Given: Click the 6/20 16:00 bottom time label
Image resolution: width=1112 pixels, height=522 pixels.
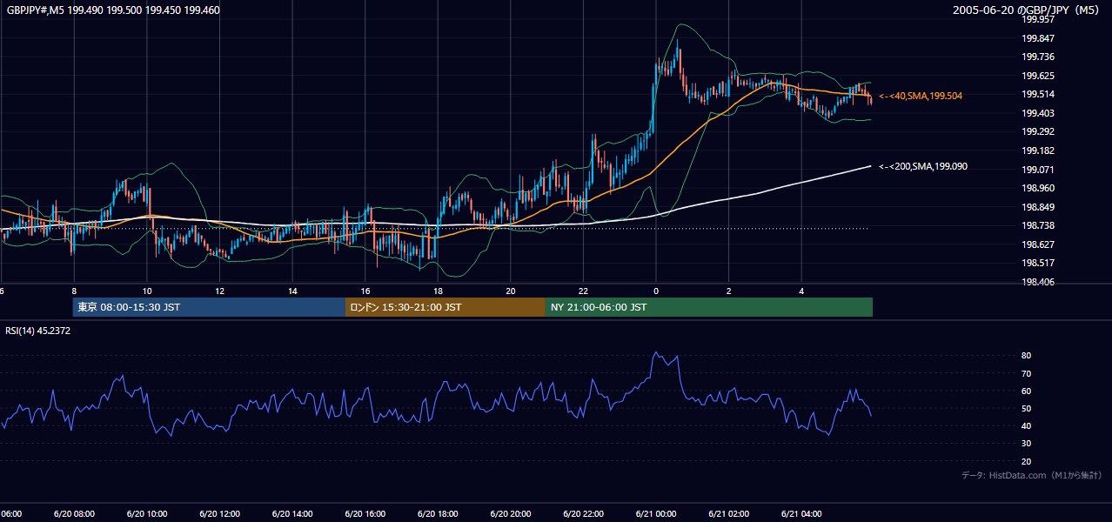Looking at the screenshot, I should click(365, 514).
